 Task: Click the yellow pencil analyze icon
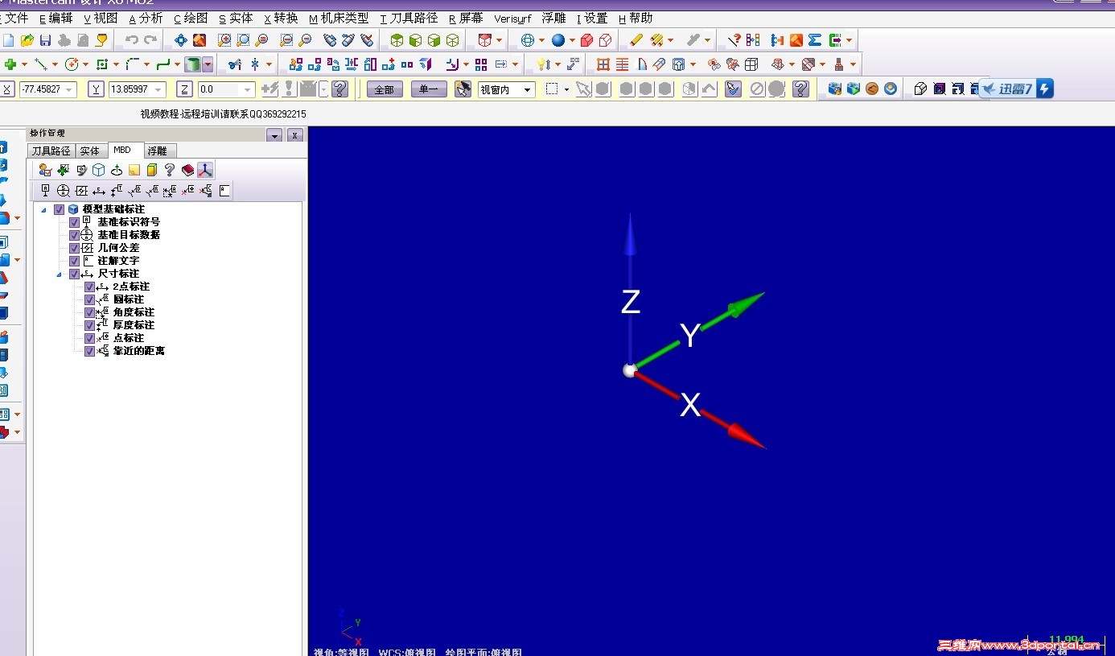coord(636,39)
